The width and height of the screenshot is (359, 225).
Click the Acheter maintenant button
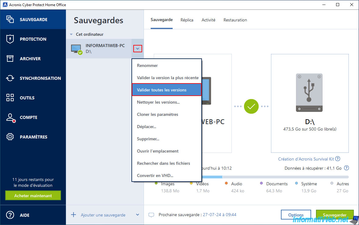tap(33, 196)
